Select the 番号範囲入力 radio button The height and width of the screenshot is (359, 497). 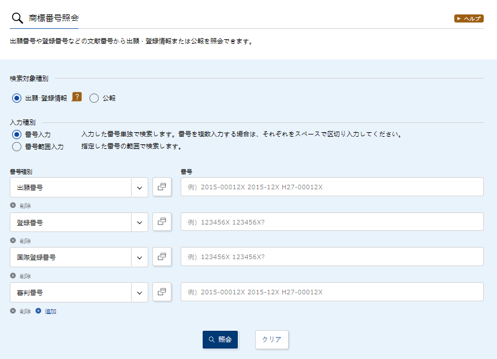pyautogui.click(x=17, y=146)
